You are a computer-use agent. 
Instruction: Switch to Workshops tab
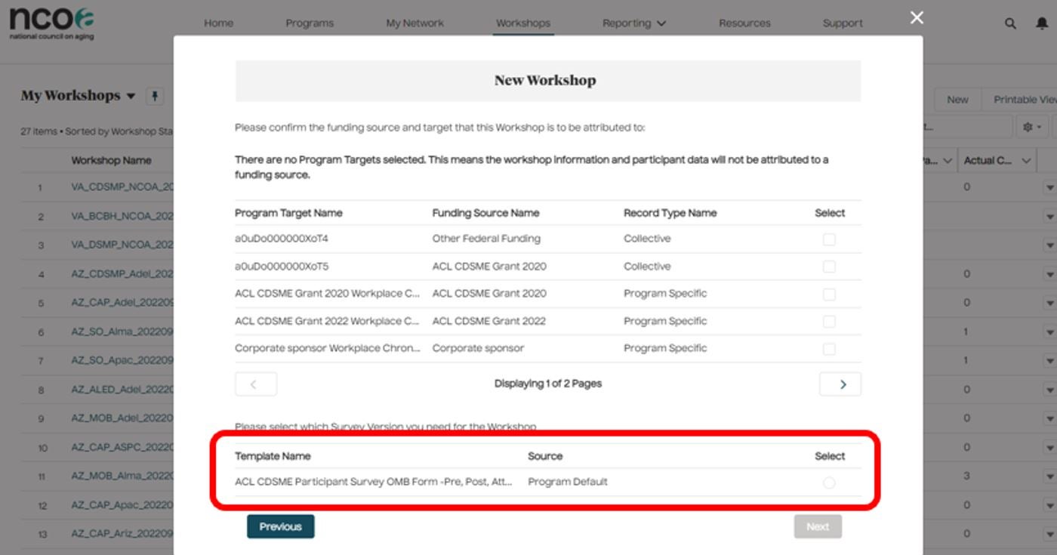pos(523,23)
